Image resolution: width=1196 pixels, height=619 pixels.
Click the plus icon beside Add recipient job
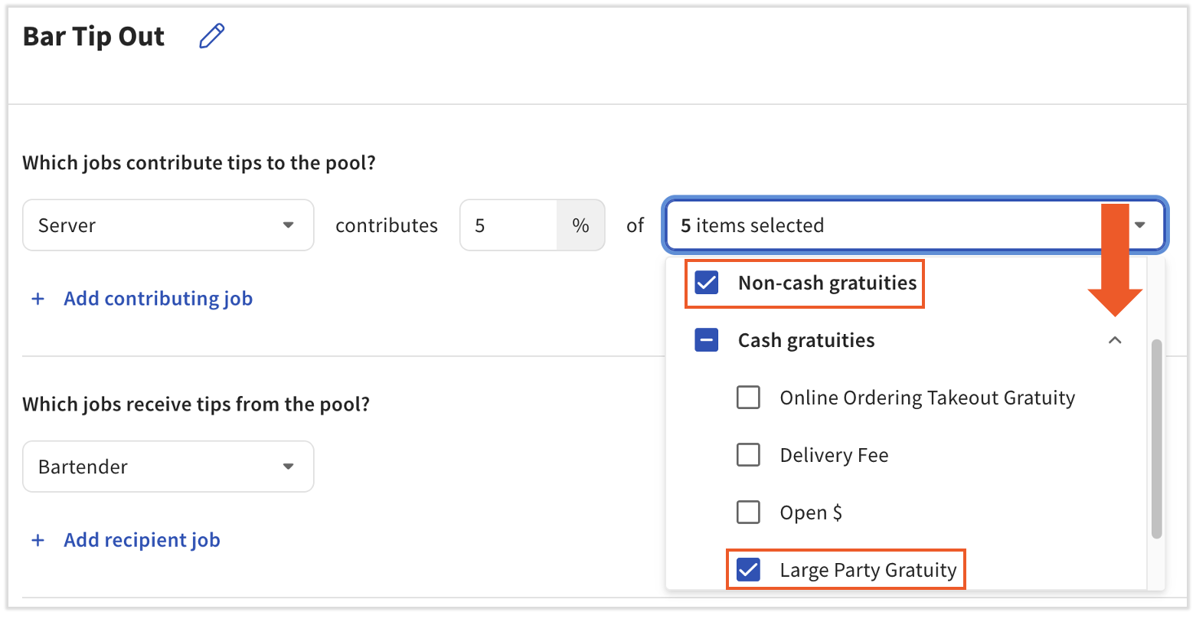pyautogui.click(x=38, y=540)
